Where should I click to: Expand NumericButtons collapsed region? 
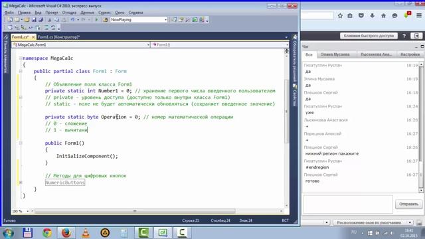21,183
